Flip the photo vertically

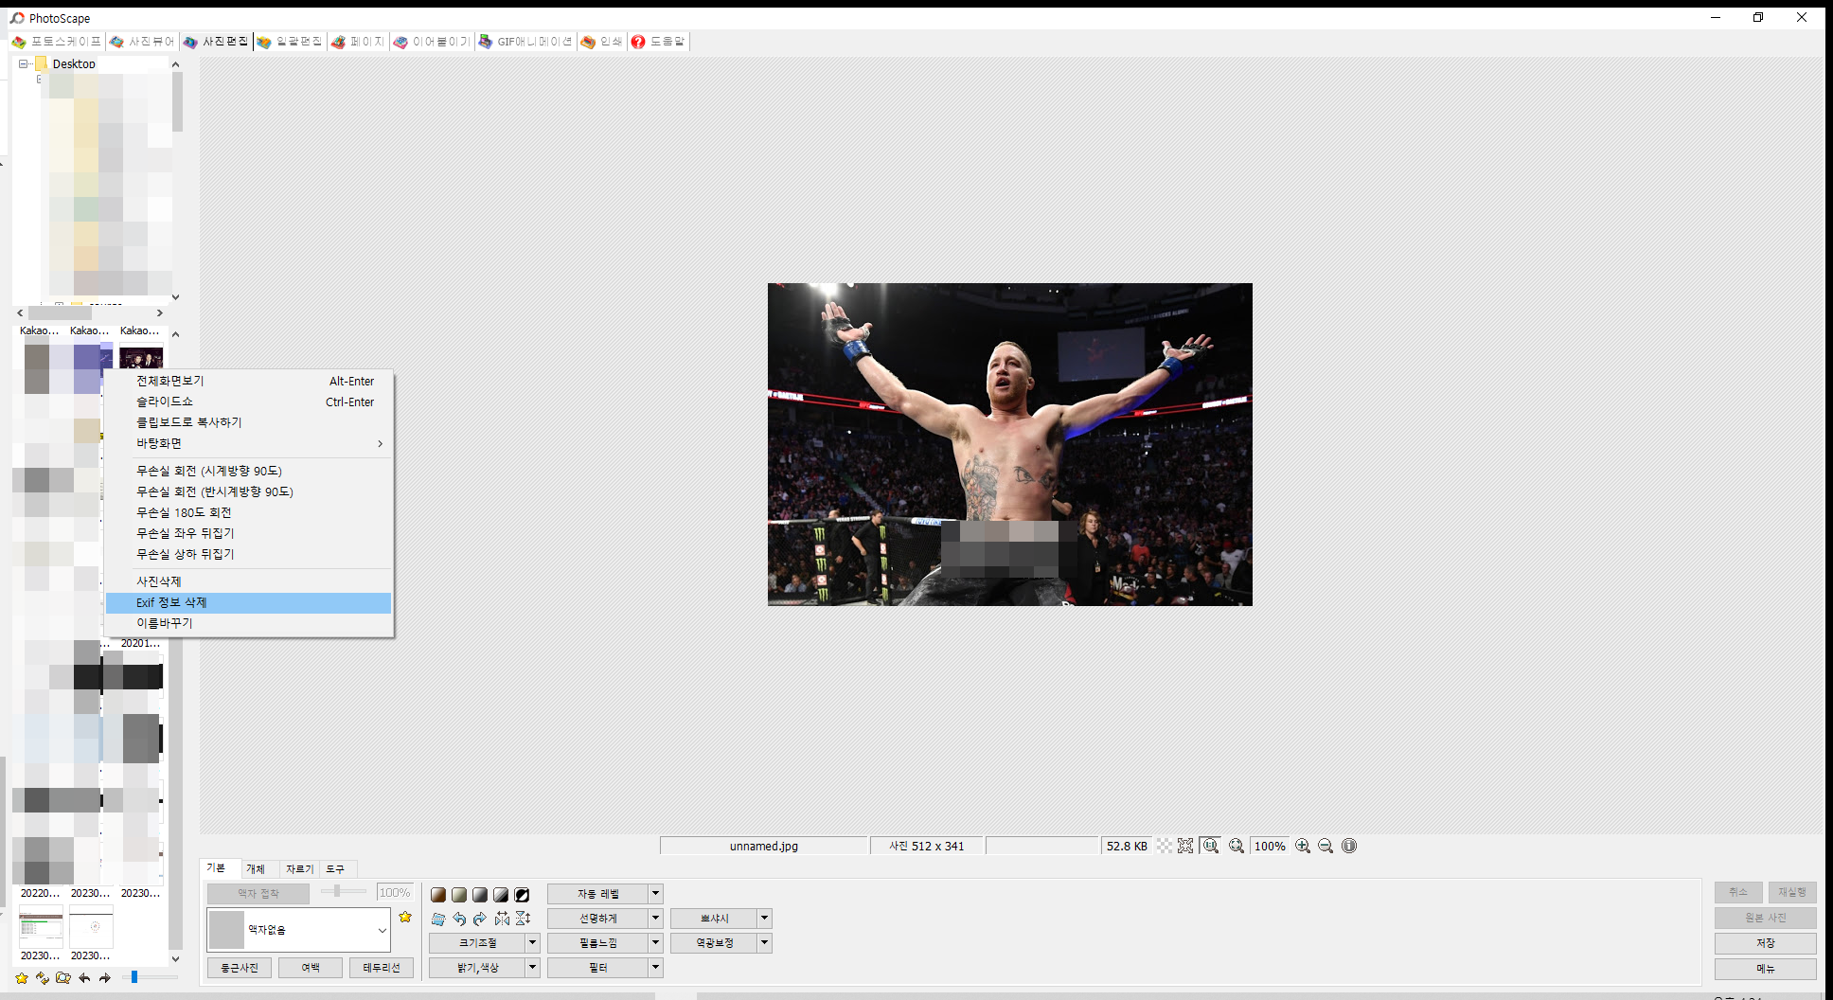click(523, 919)
